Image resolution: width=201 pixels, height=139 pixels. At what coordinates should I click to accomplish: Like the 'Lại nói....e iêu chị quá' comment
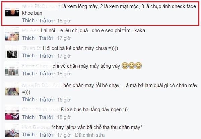pos(28,38)
